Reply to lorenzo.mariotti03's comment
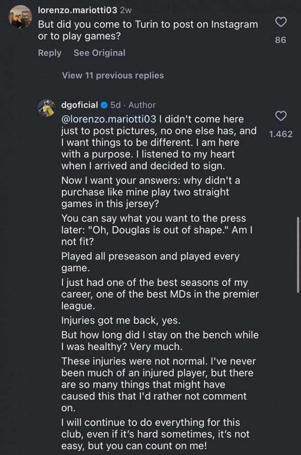The height and width of the screenshot is (455, 301). (x=49, y=53)
